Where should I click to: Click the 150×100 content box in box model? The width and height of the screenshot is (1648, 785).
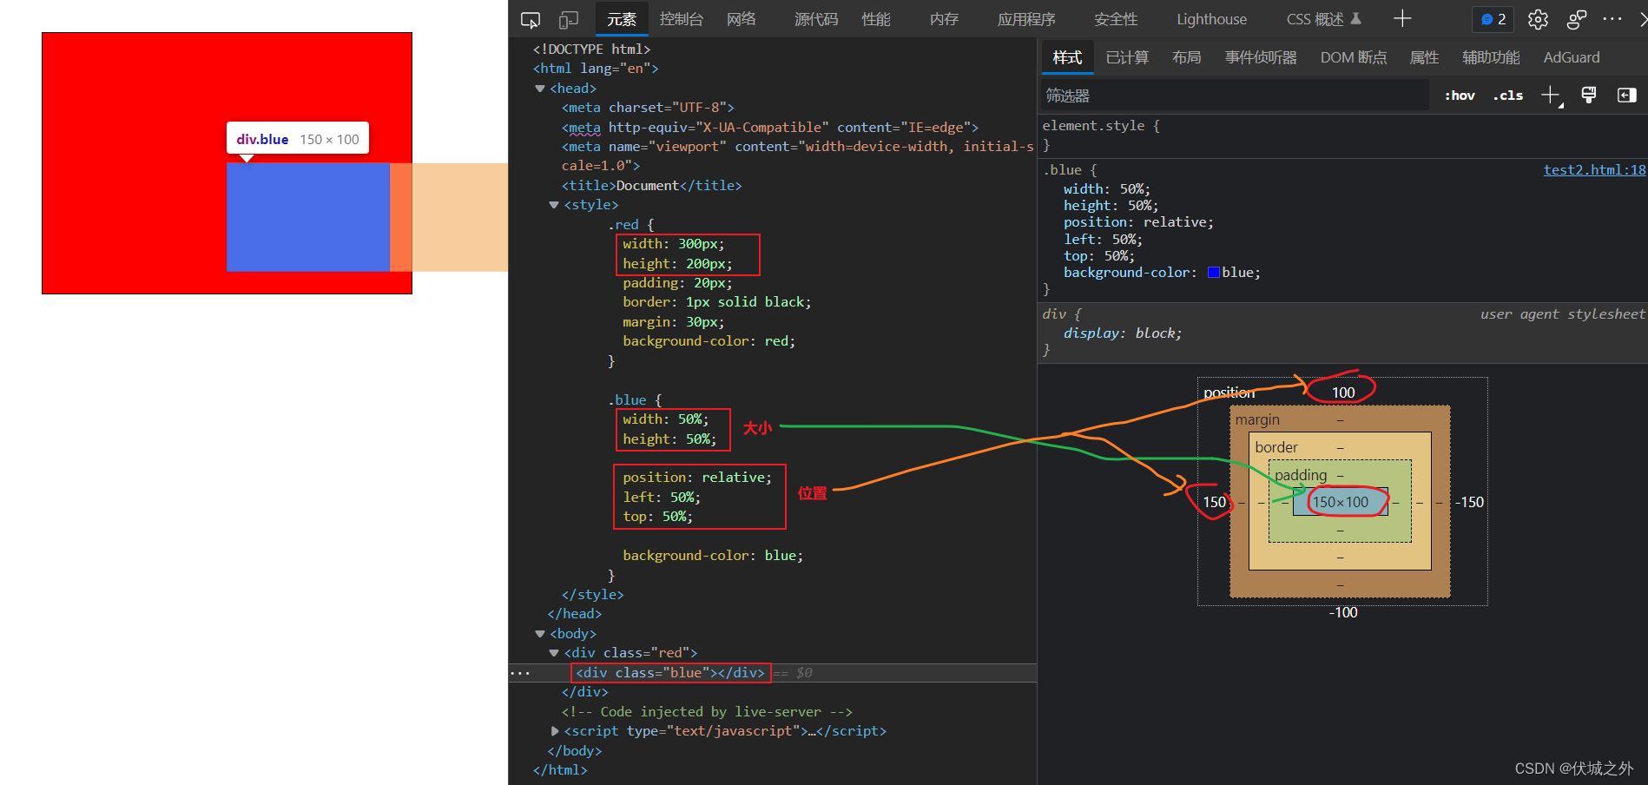tap(1341, 502)
